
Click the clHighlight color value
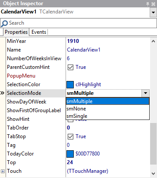88,84
